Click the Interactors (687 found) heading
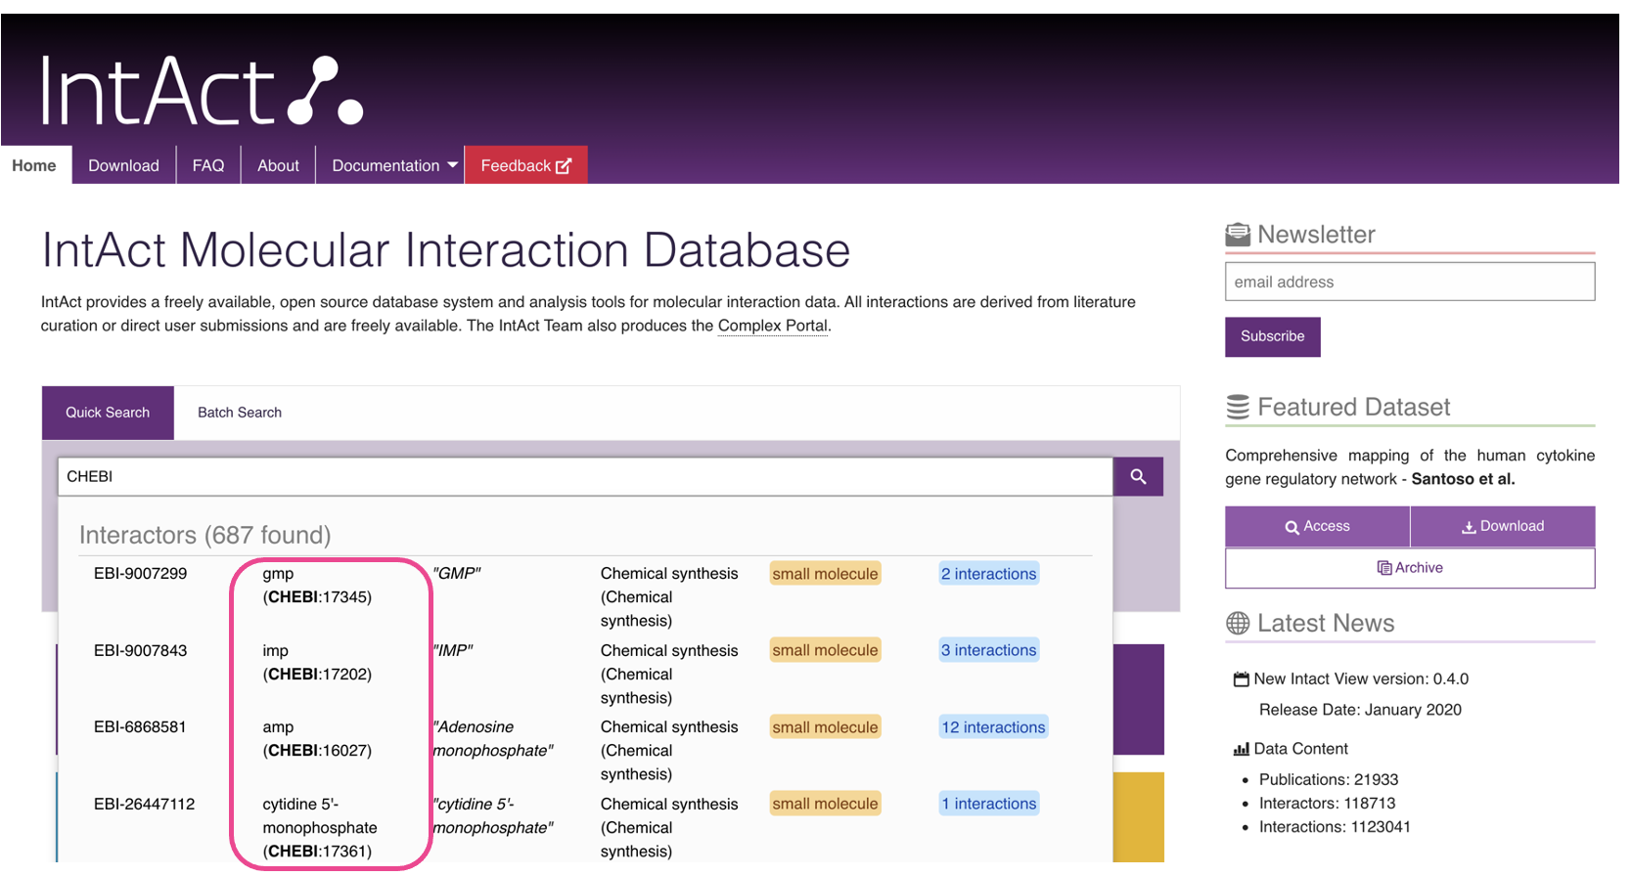The image size is (1632, 876). (x=204, y=535)
